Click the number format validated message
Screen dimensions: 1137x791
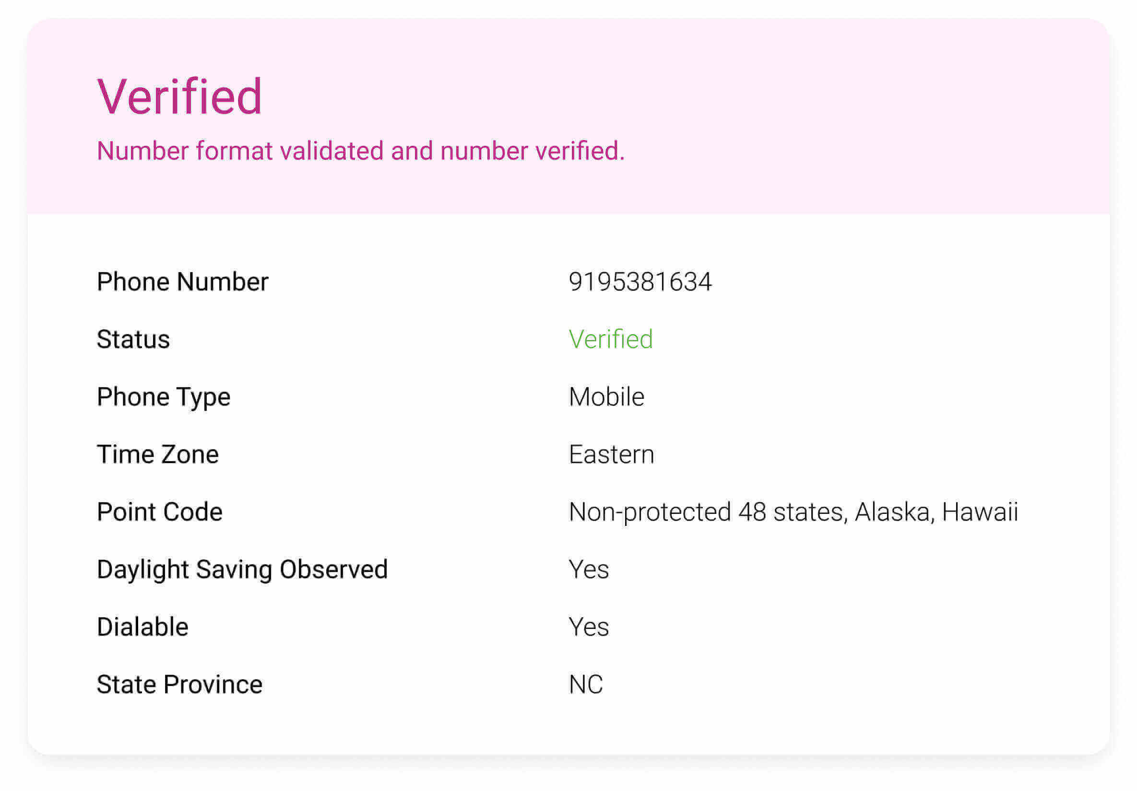(x=360, y=151)
